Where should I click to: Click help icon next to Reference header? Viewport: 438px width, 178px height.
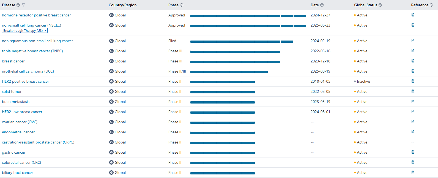click(431, 5)
